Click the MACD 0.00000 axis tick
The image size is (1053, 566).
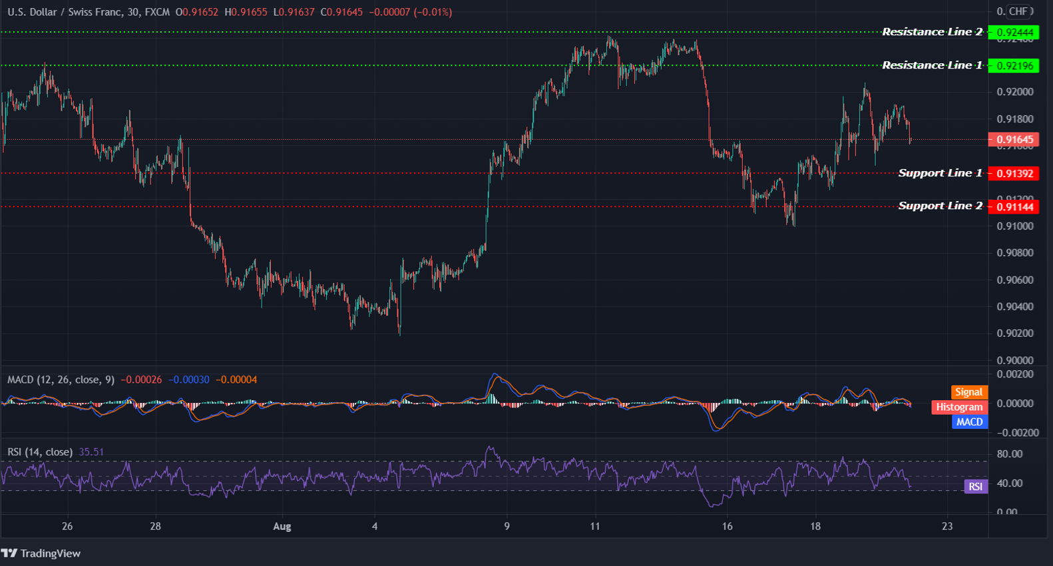(x=1015, y=404)
